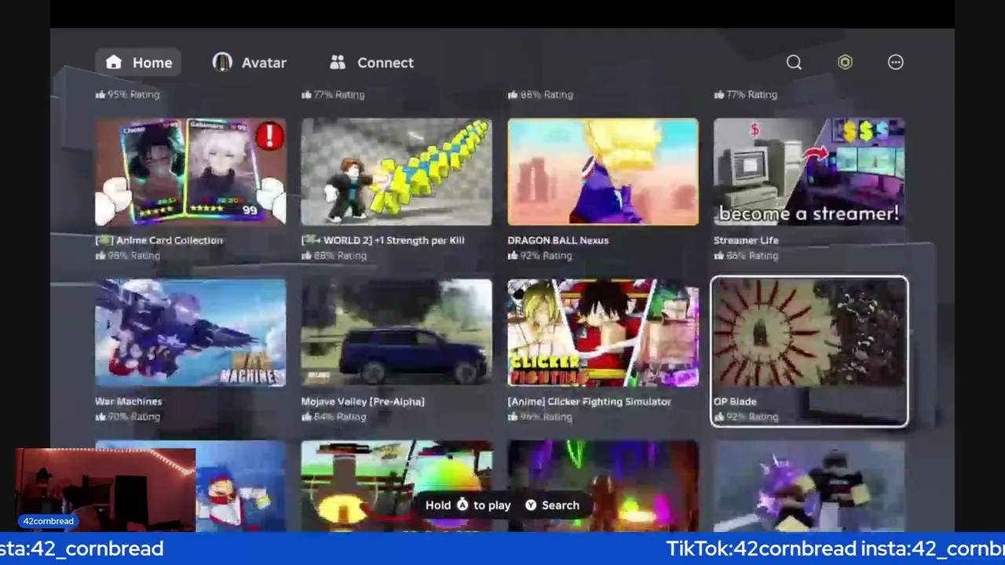Open Clicker Fighting Simulator thumbnail
Image resolution: width=1005 pixels, height=565 pixels.
click(603, 333)
